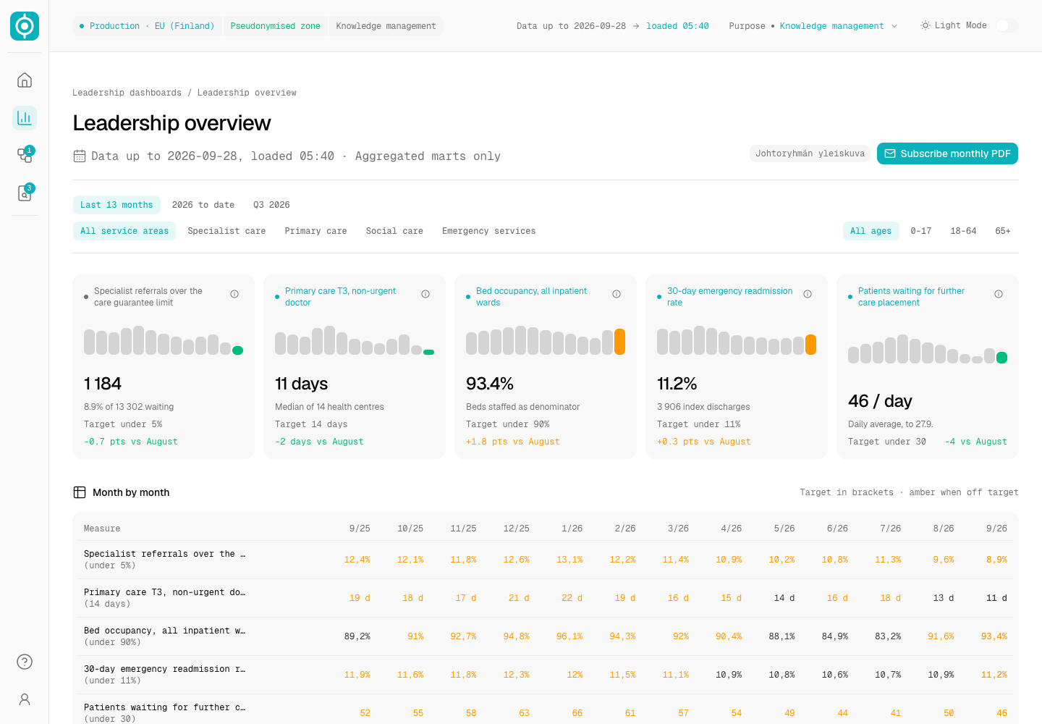Screen dimensions: 1042x724
Task: Open the Home icon in sidebar
Action: (x=25, y=80)
